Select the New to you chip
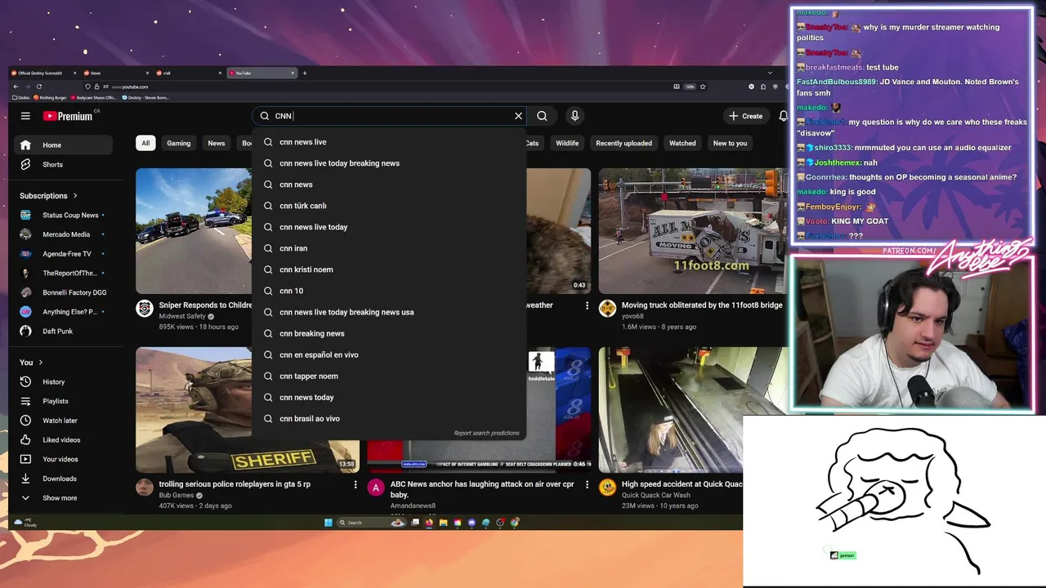 (x=730, y=143)
